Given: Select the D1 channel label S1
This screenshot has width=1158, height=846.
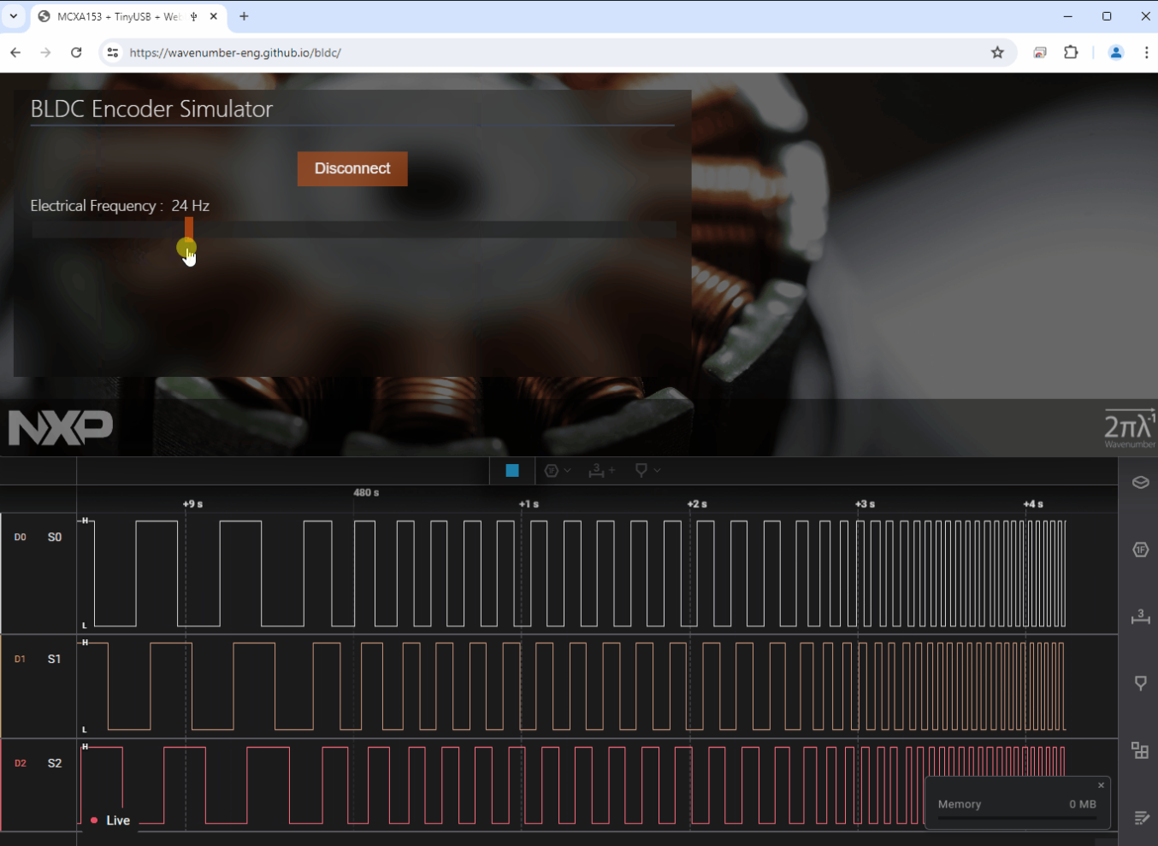Looking at the screenshot, I should [55, 658].
